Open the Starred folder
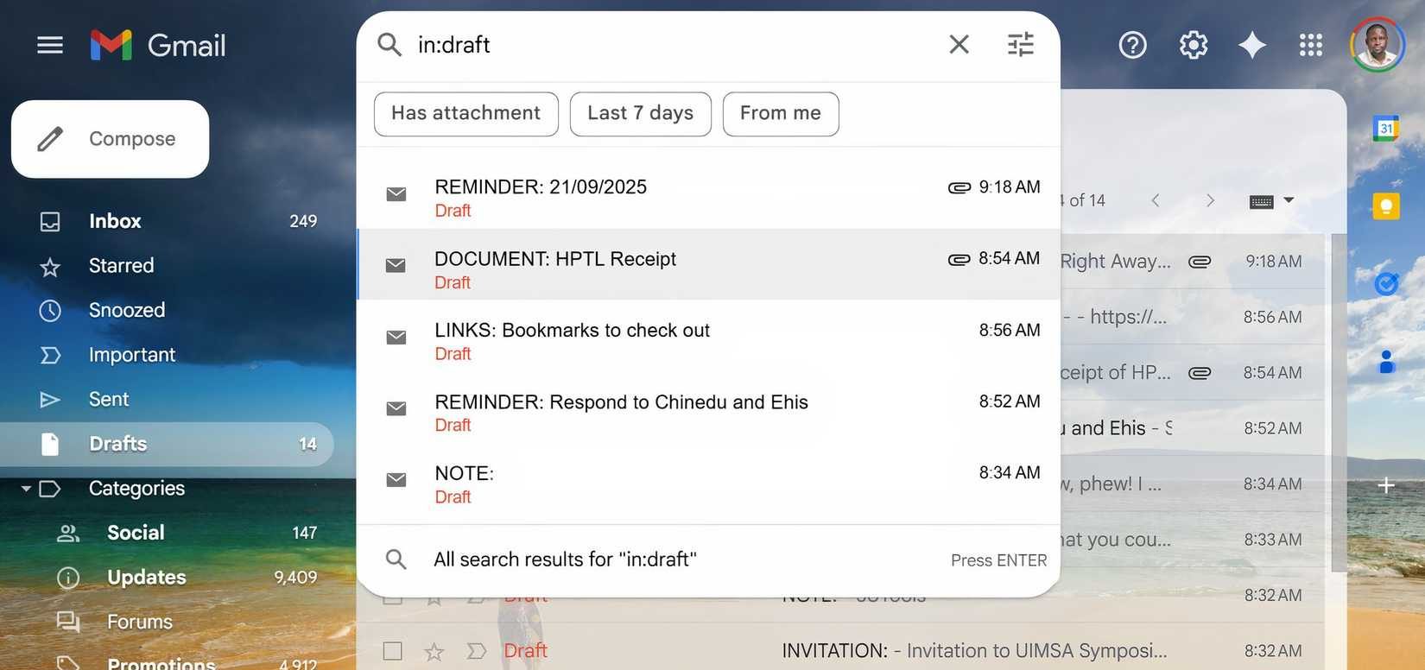 [167, 266]
